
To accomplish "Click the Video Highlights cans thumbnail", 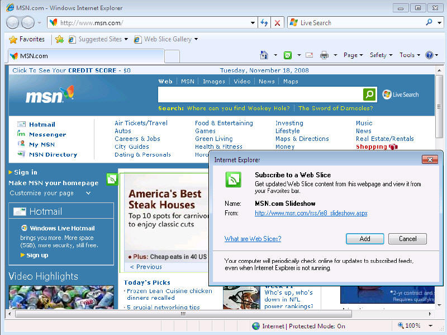I will pyautogui.click(x=61, y=297).
